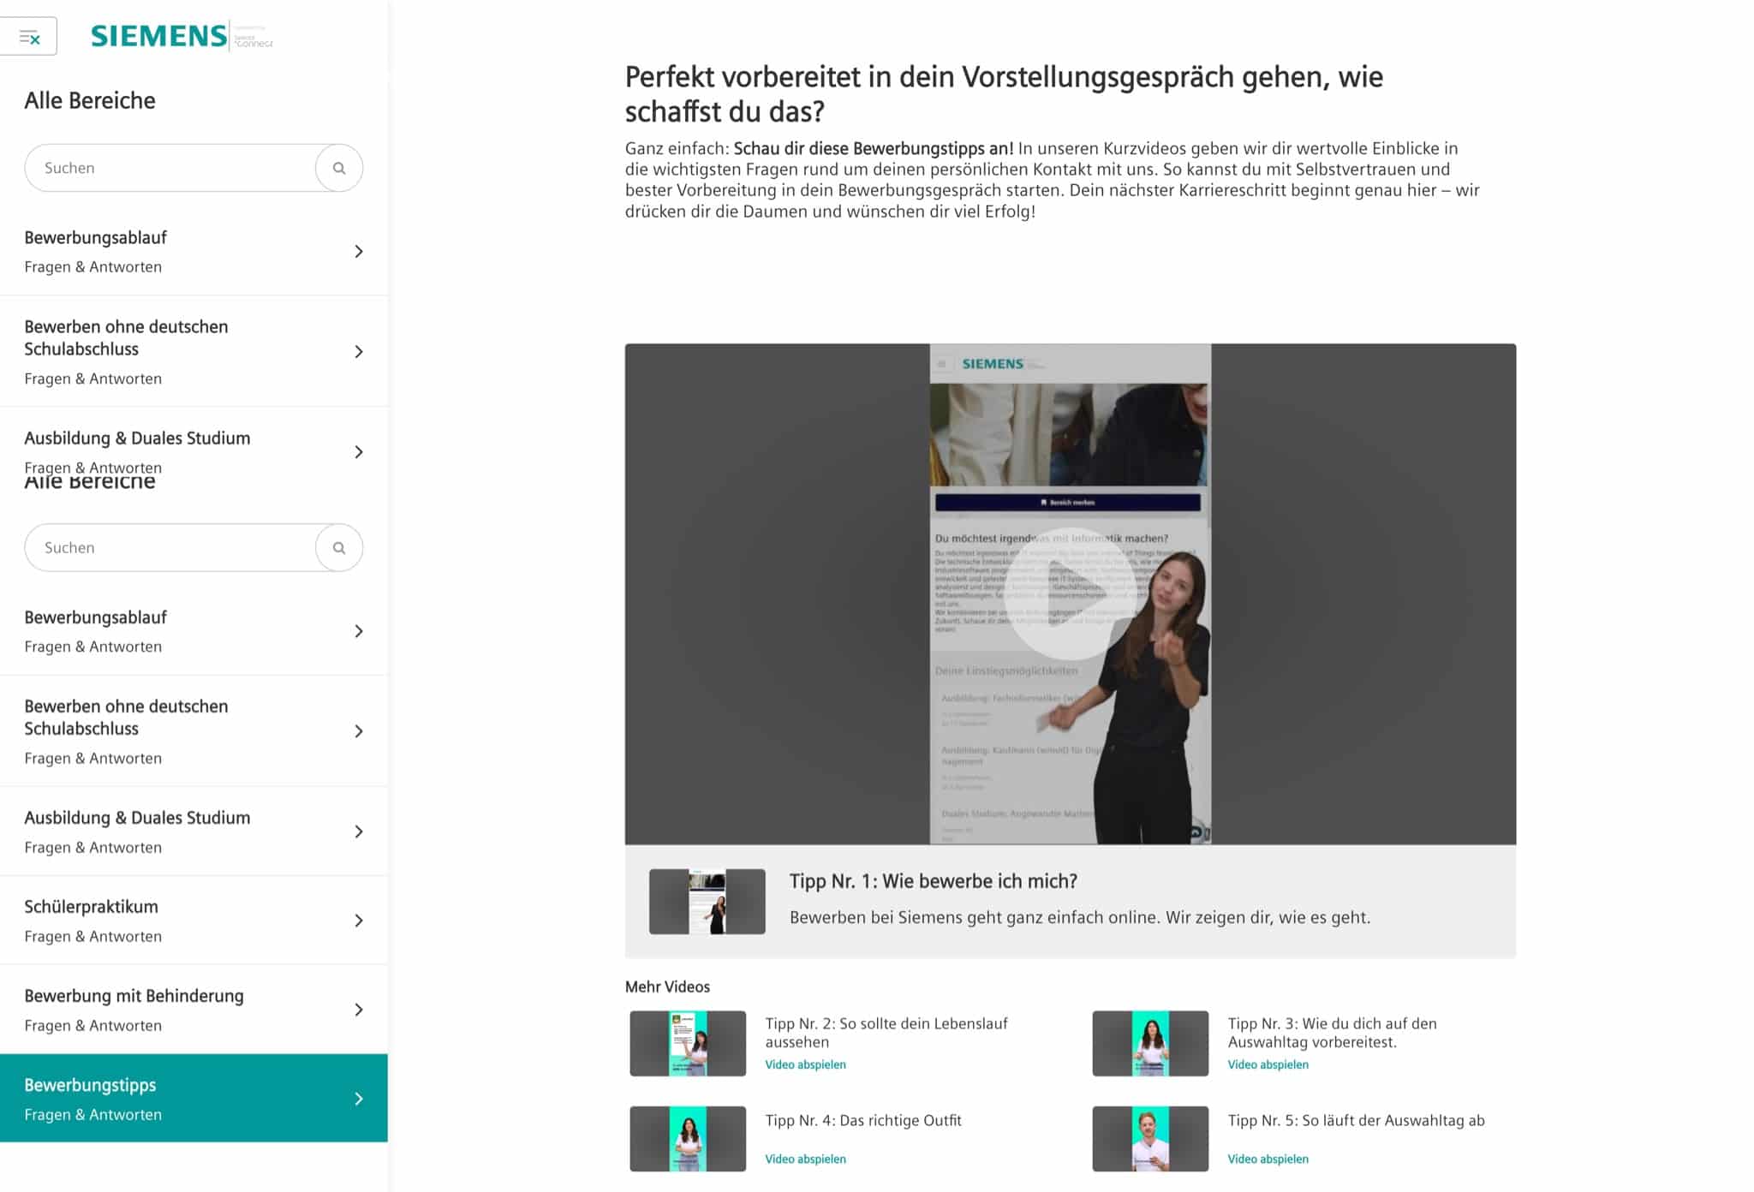Click 'Perfekt vorbereitet in dein Vorstellungsgespräch' headline
1754x1192 pixels.
[x=1004, y=94]
